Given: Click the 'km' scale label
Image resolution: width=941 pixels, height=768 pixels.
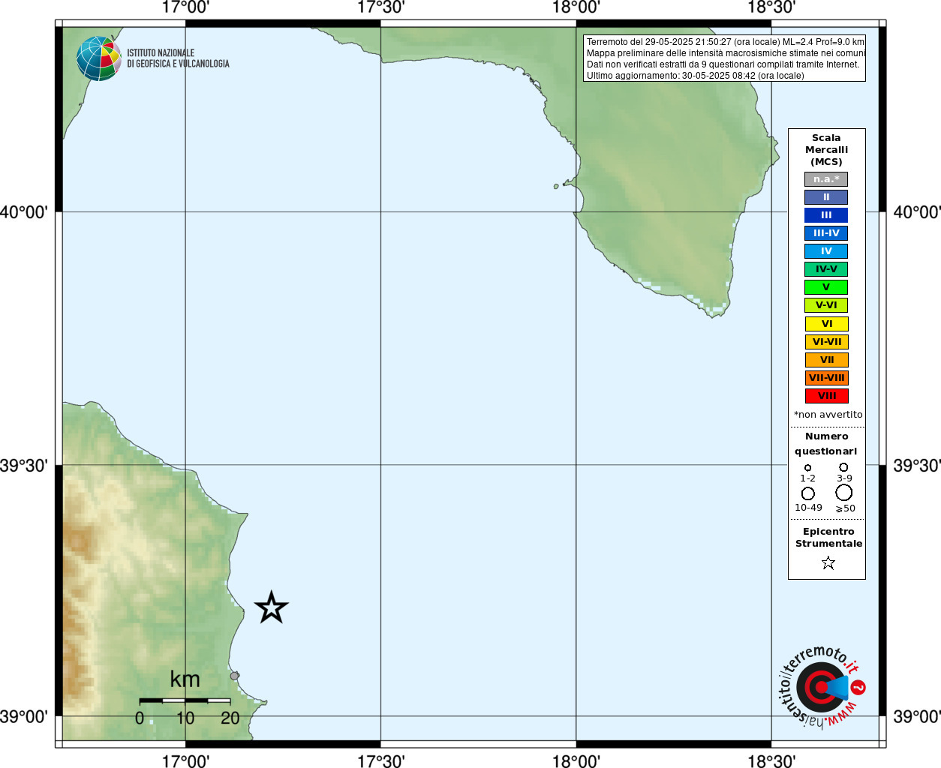Looking at the screenshot, I should pos(185,679).
